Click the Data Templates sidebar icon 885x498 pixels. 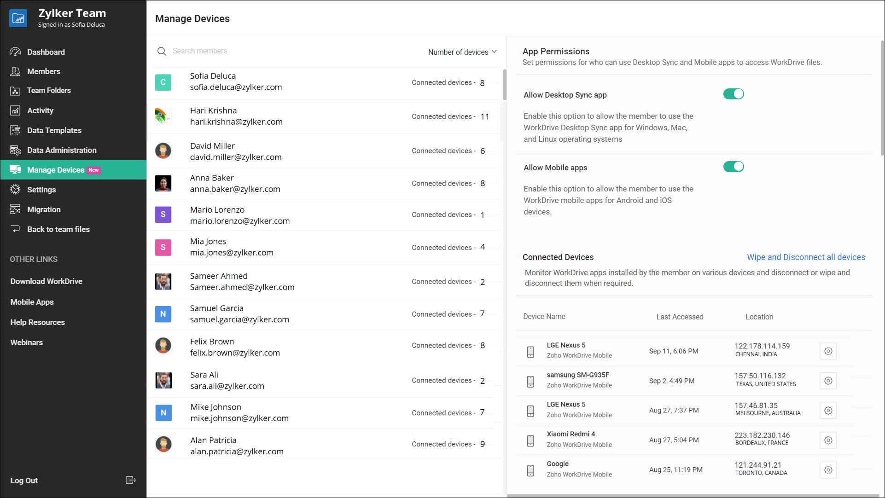pyautogui.click(x=15, y=130)
